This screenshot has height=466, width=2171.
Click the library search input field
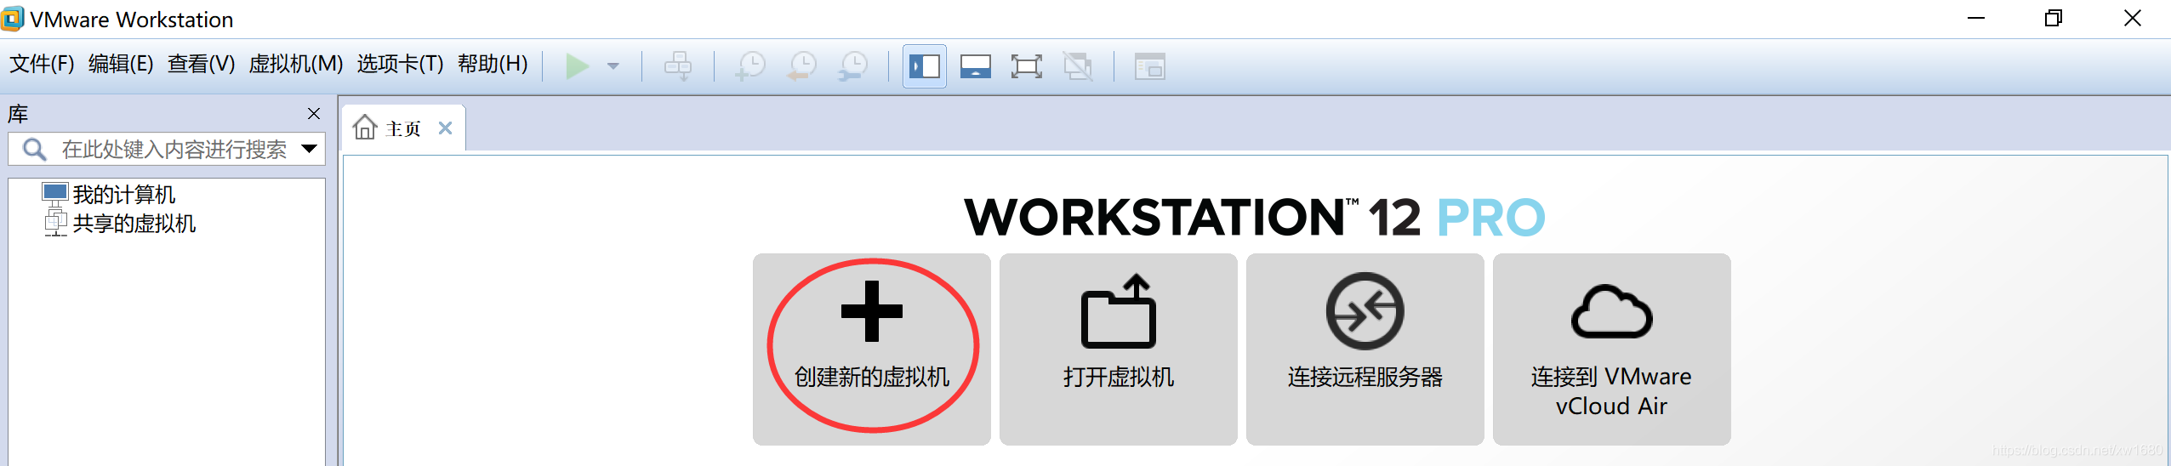(167, 150)
